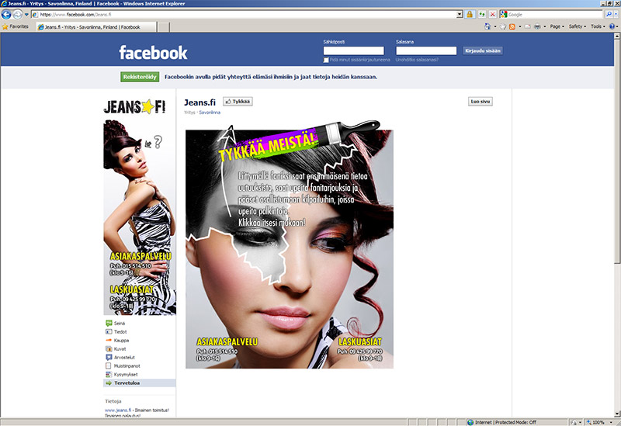The image size is (621, 426).
Task: Click the Internet zone globe icon
Action: point(470,422)
